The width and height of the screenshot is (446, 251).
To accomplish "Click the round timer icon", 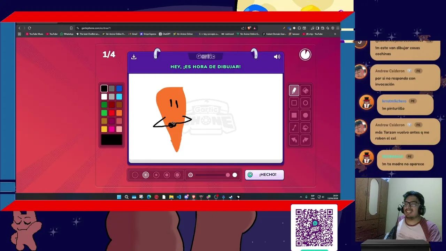I will click(305, 54).
